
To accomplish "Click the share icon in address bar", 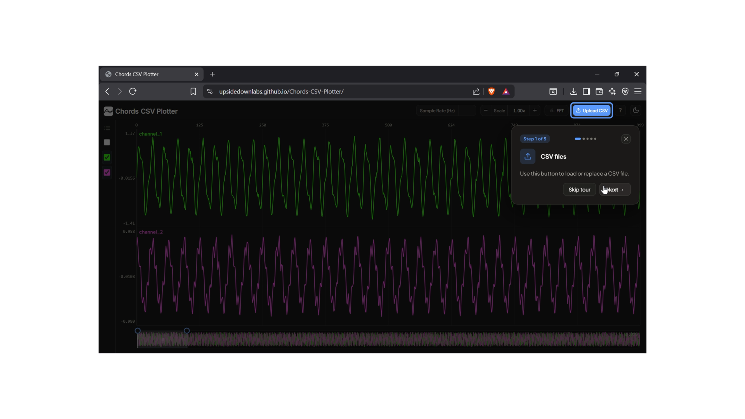I will [476, 92].
